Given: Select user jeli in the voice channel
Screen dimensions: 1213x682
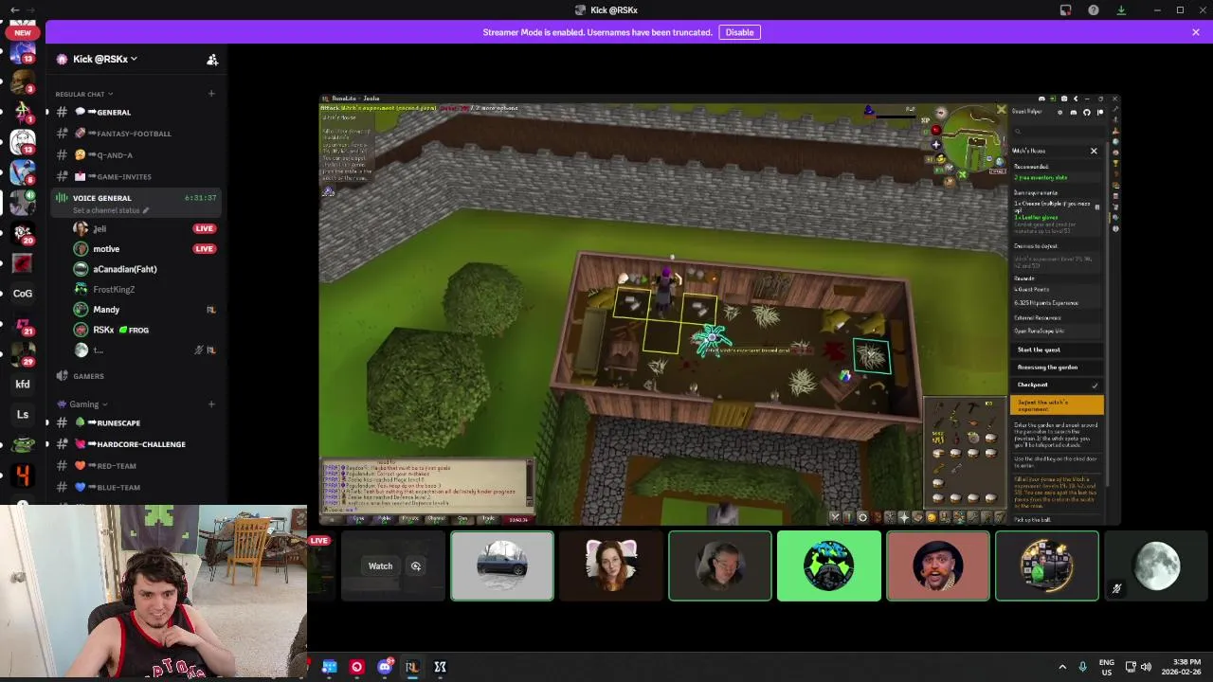Looking at the screenshot, I should (145, 228).
